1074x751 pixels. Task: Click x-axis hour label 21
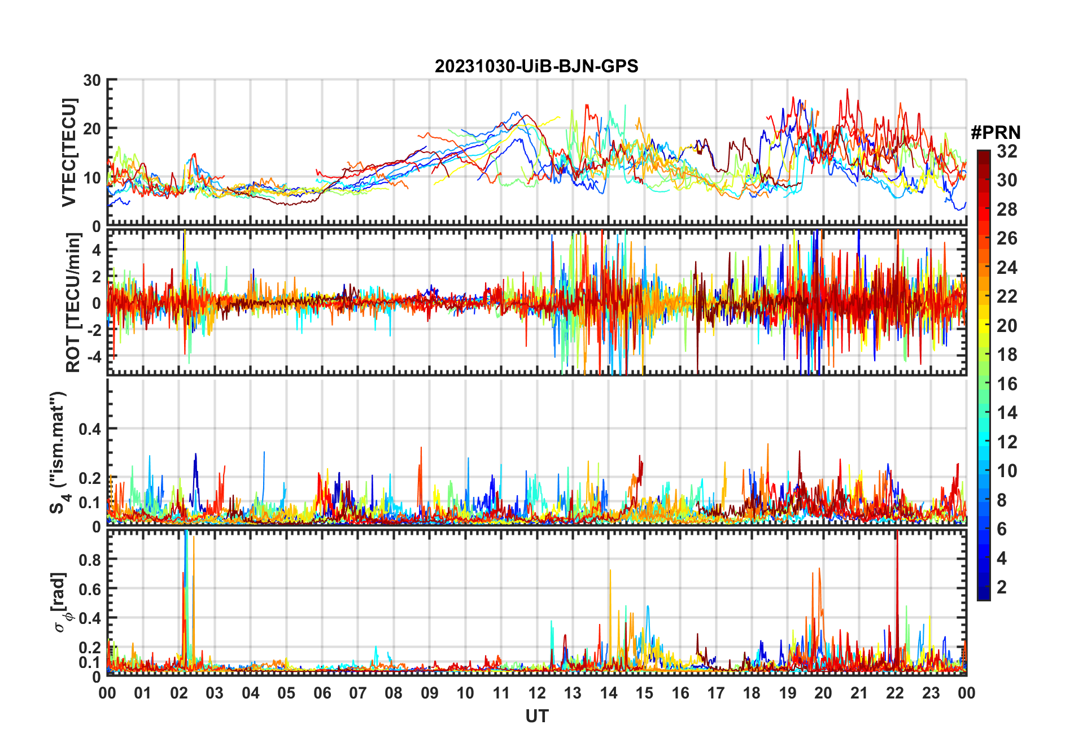tap(859, 693)
